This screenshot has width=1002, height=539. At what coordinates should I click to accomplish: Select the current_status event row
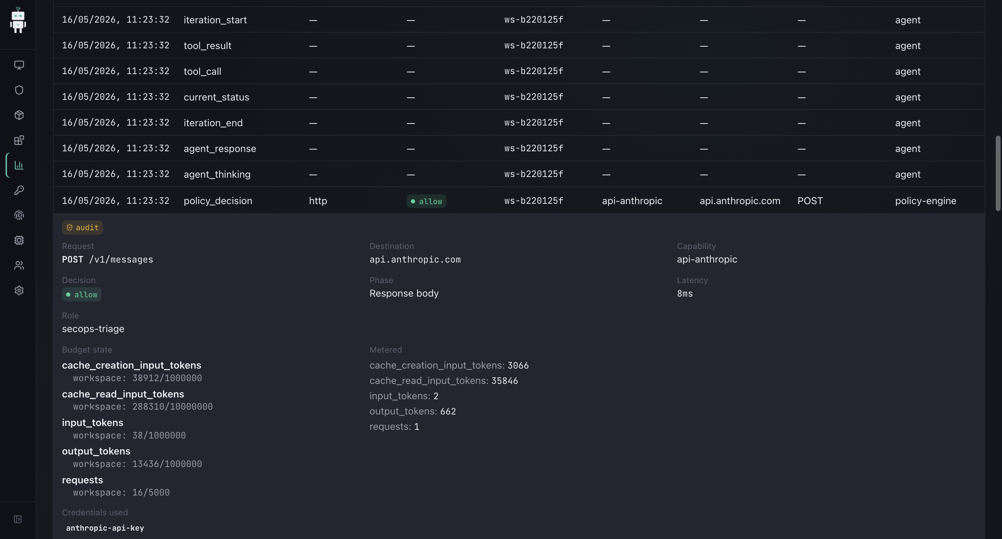519,96
